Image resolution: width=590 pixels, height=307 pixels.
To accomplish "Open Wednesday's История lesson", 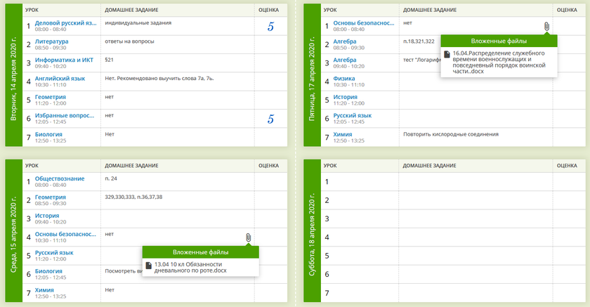I will click(x=47, y=216).
